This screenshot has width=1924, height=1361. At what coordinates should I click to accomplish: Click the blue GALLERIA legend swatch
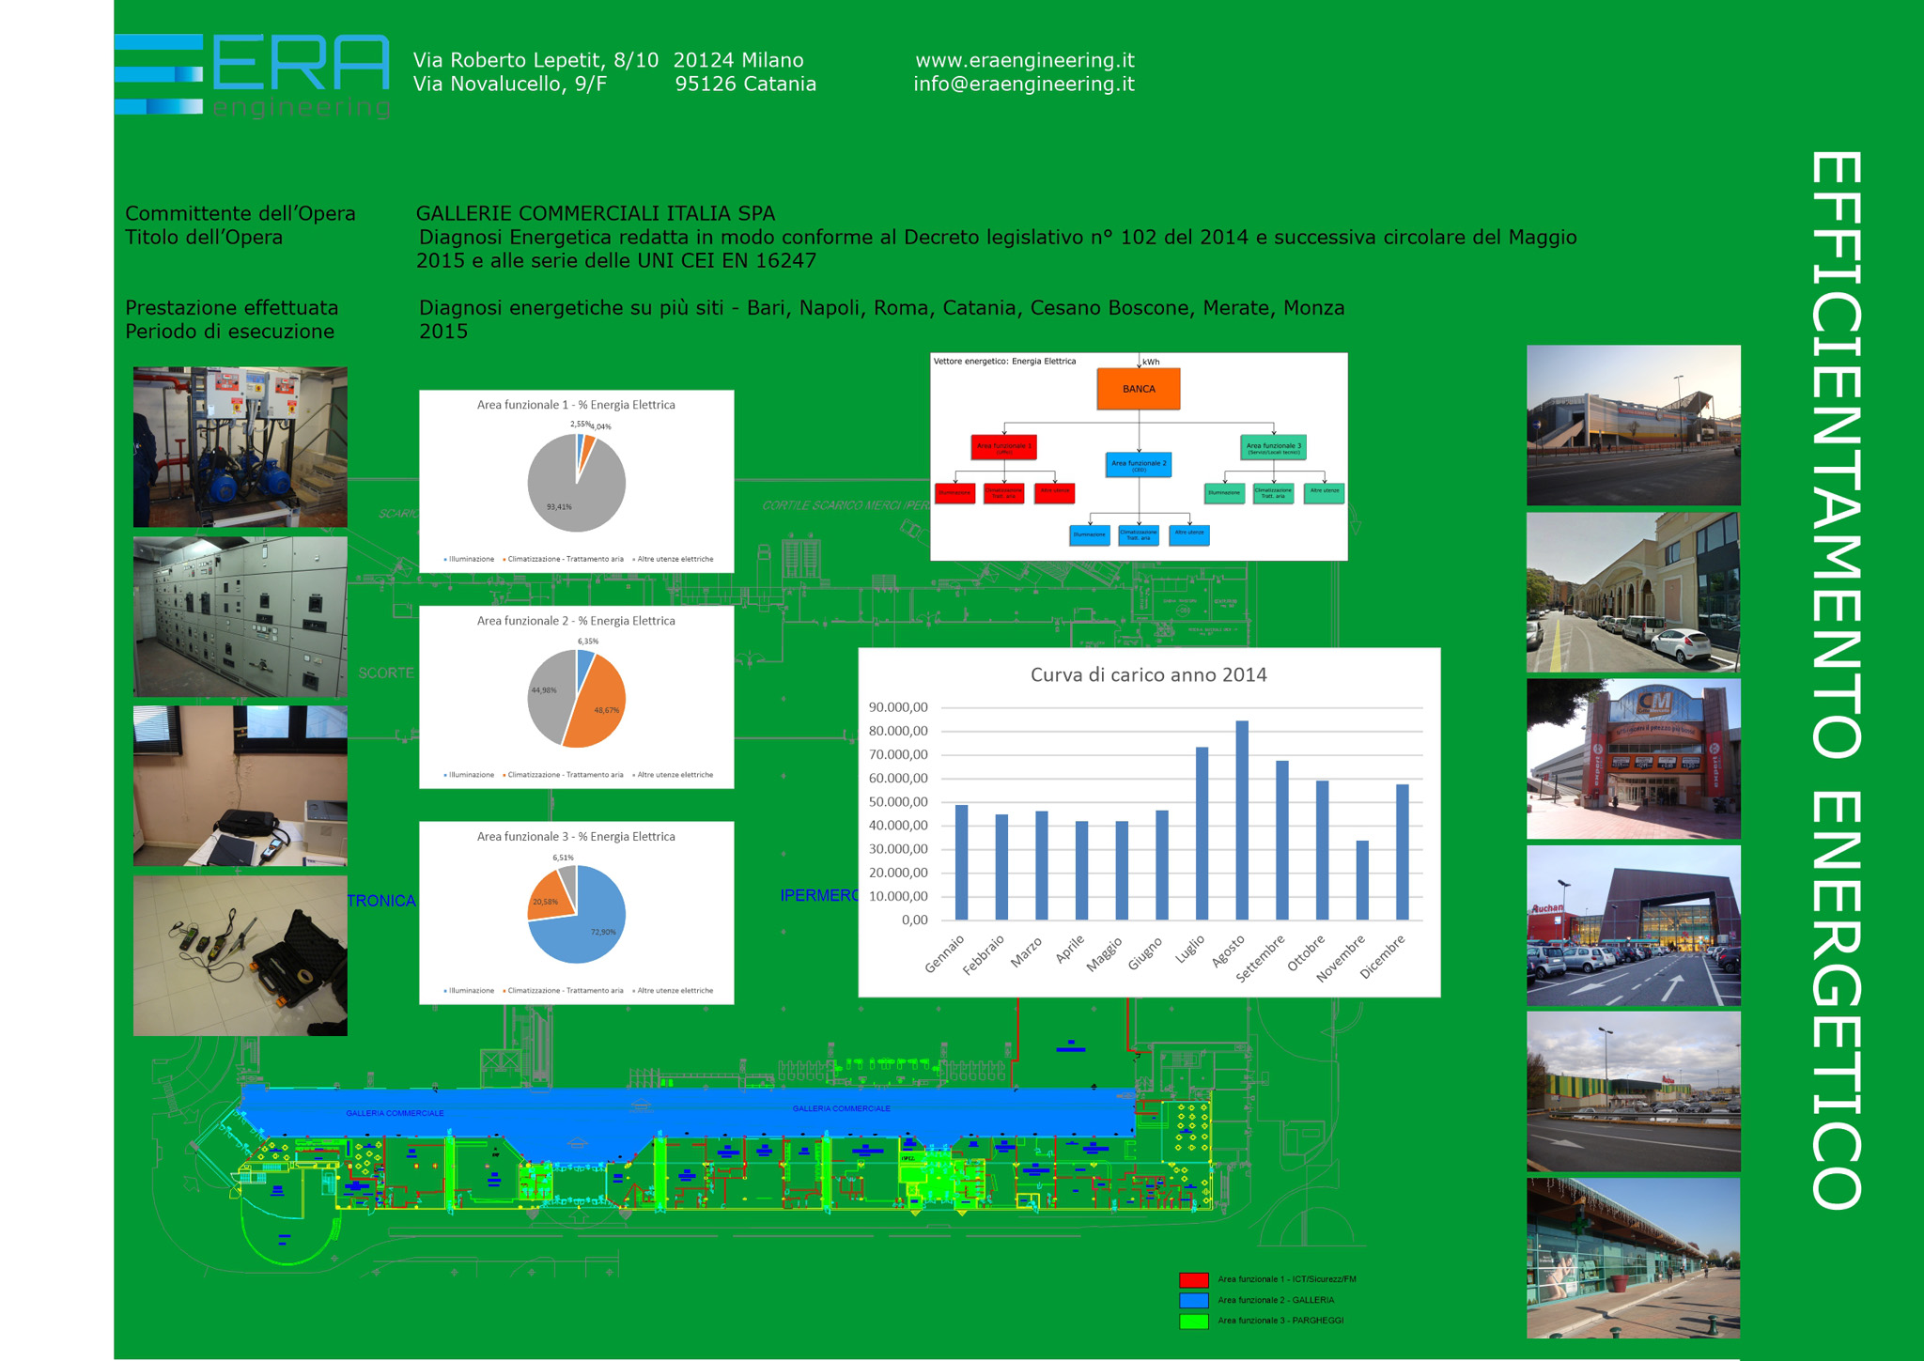pyautogui.click(x=1193, y=1300)
